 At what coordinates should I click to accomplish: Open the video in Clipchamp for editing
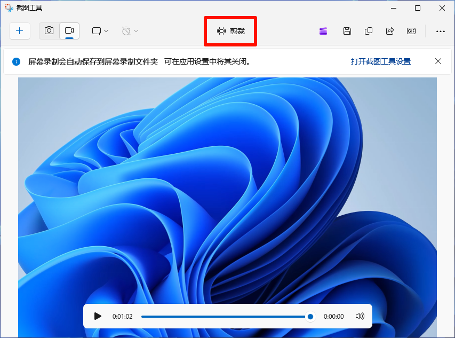coord(323,31)
